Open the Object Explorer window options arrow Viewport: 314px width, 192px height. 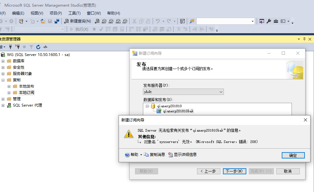299,39
